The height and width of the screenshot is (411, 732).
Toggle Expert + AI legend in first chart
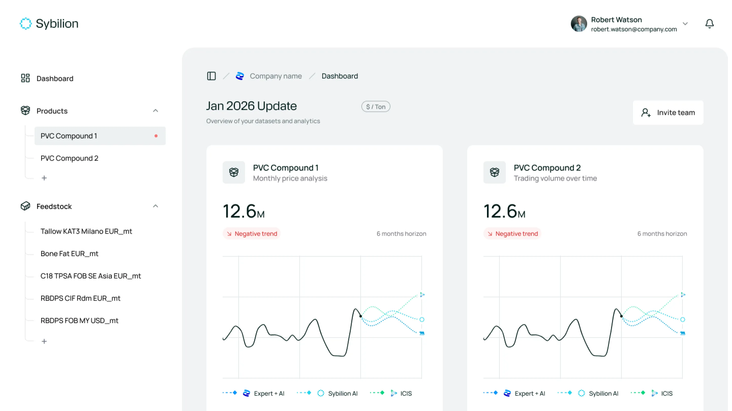(x=269, y=393)
